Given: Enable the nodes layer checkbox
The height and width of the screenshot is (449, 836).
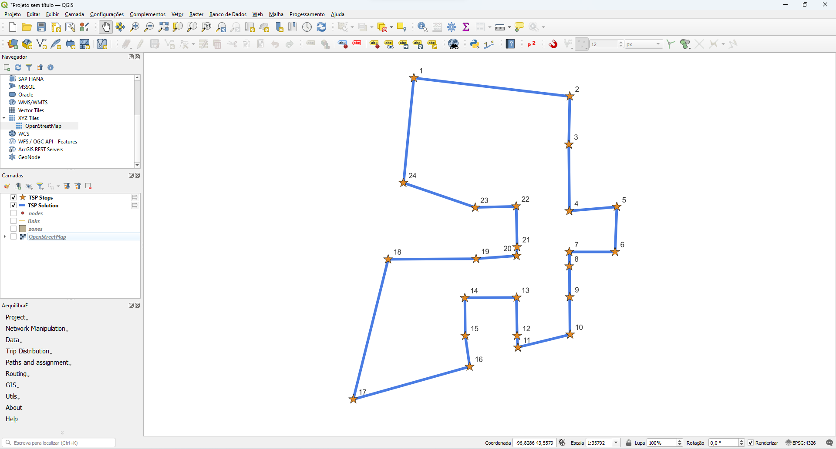Looking at the screenshot, I should click(13, 213).
